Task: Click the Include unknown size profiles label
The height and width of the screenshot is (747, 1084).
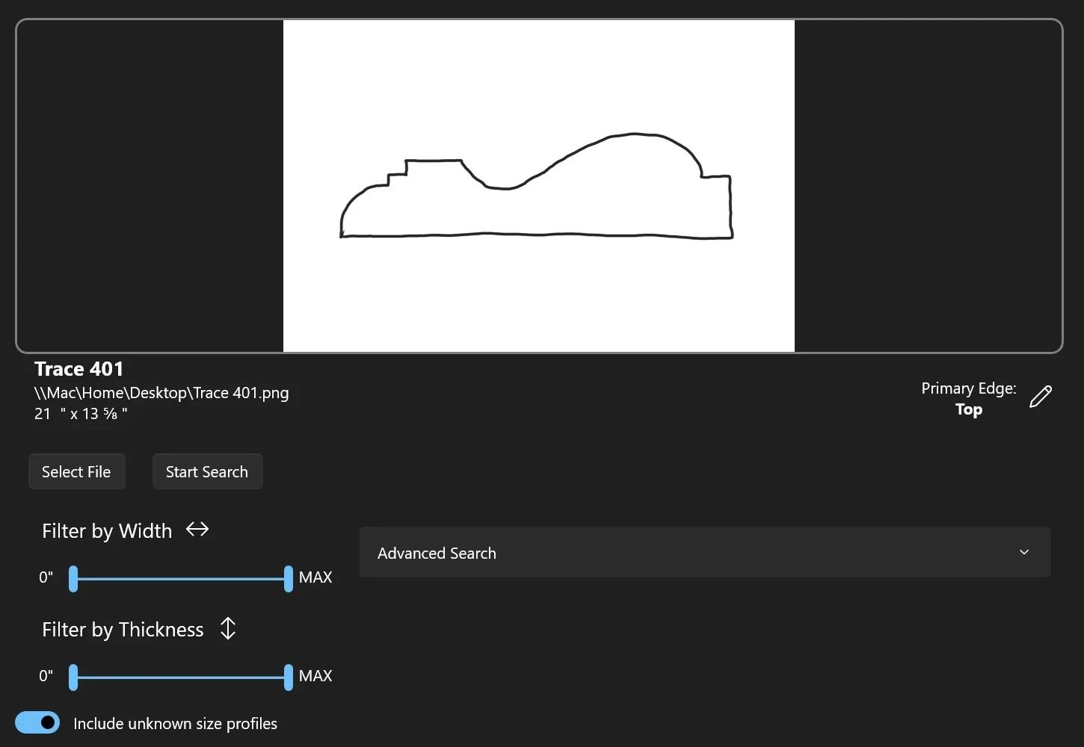Action: [x=175, y=723]
